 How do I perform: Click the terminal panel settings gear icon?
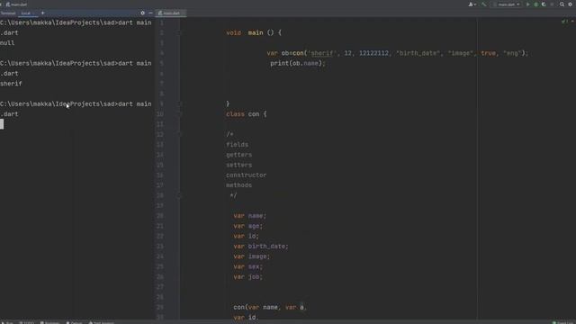point(142,13)
